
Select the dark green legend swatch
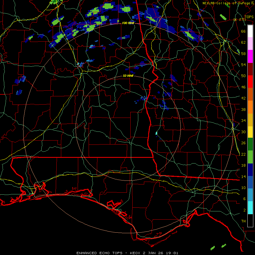tap(250, 144)
